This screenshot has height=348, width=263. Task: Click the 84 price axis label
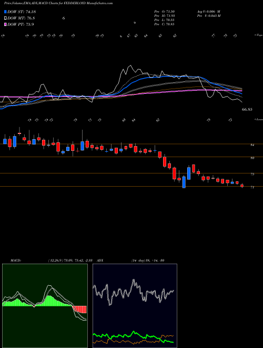click(x=252, y=145)
